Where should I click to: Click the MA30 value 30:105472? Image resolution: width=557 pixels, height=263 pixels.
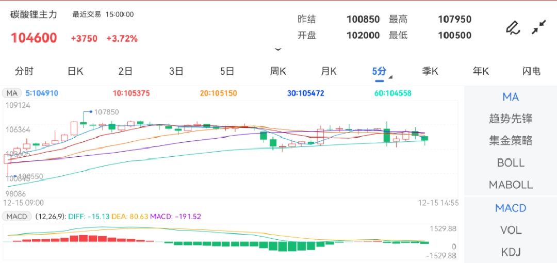305,93
